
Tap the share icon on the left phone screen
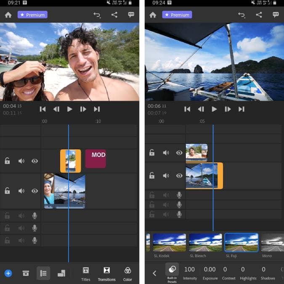(114, 15)
